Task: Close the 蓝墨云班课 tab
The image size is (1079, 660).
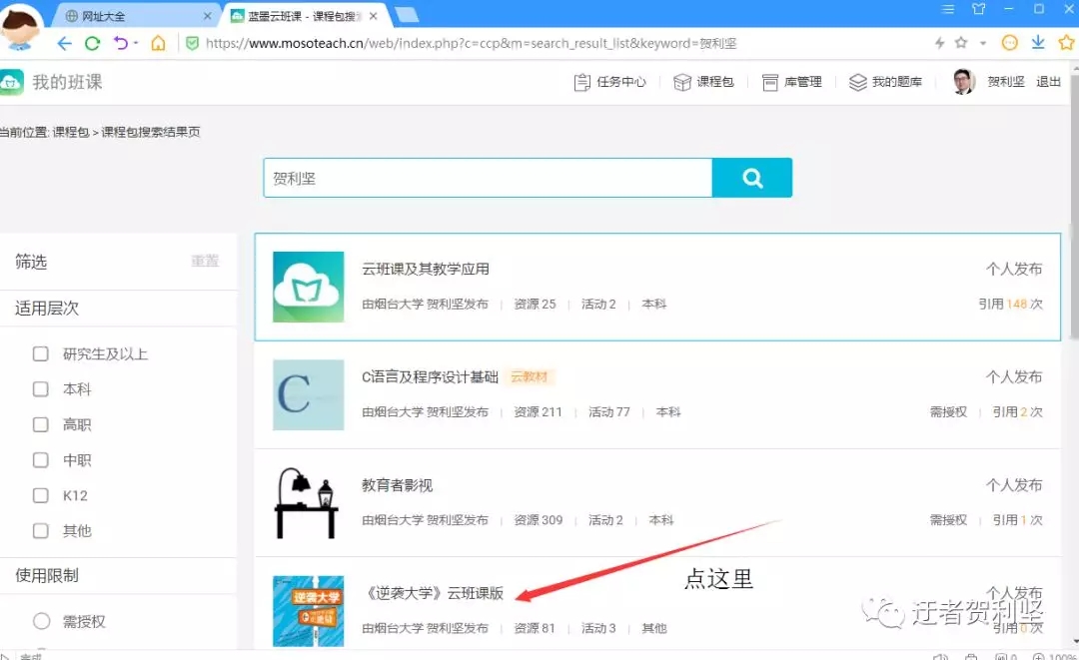Action: click(x=373, y=16)
